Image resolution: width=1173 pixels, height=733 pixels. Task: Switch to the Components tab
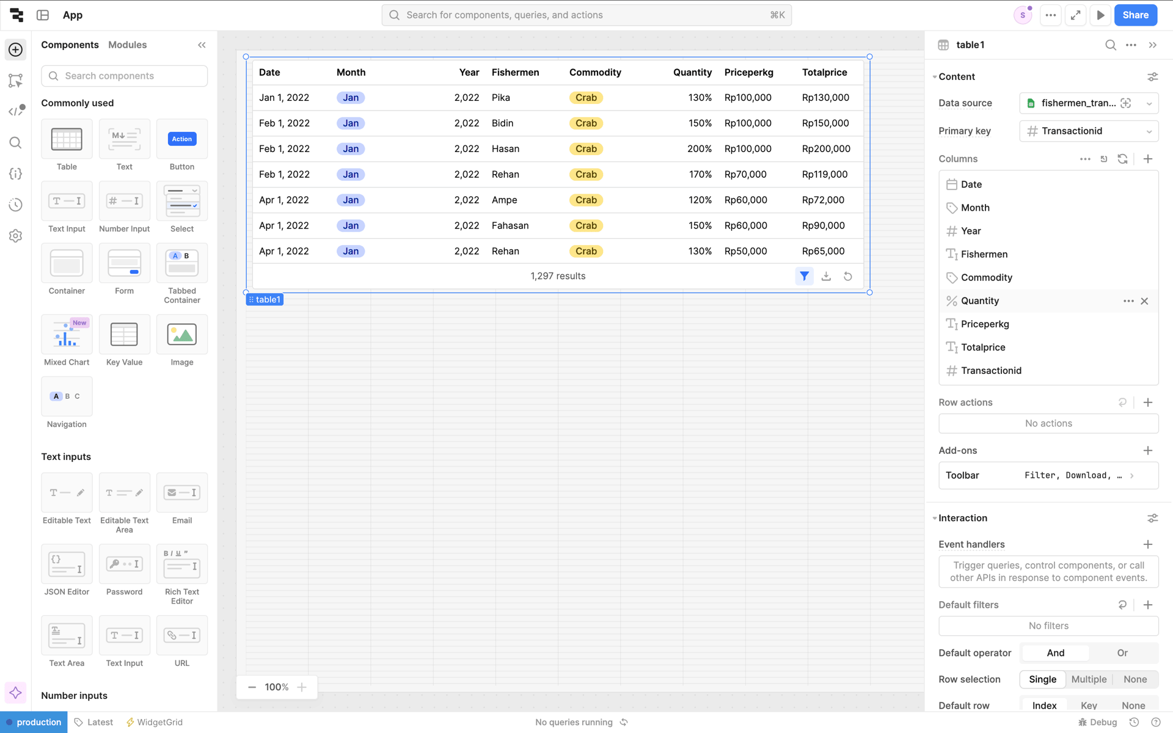pyautogui.click(x=70, y=45)
